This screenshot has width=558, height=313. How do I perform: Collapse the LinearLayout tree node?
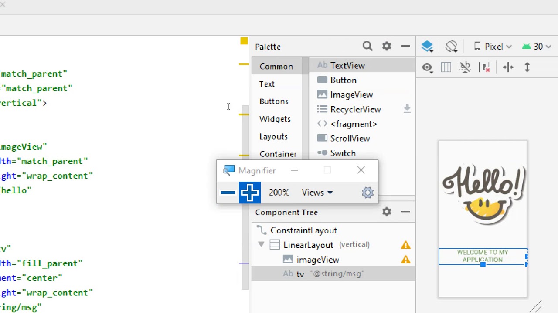[261, 245]
